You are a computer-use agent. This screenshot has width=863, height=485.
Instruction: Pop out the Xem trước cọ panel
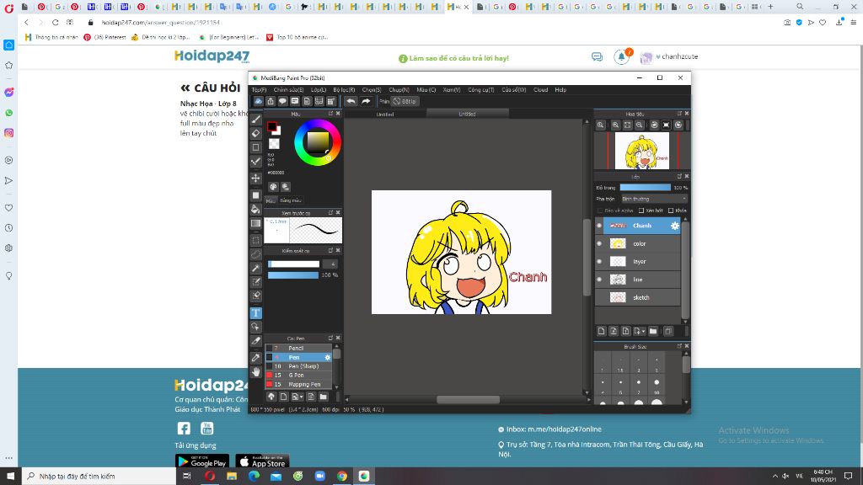click(330, 213)
